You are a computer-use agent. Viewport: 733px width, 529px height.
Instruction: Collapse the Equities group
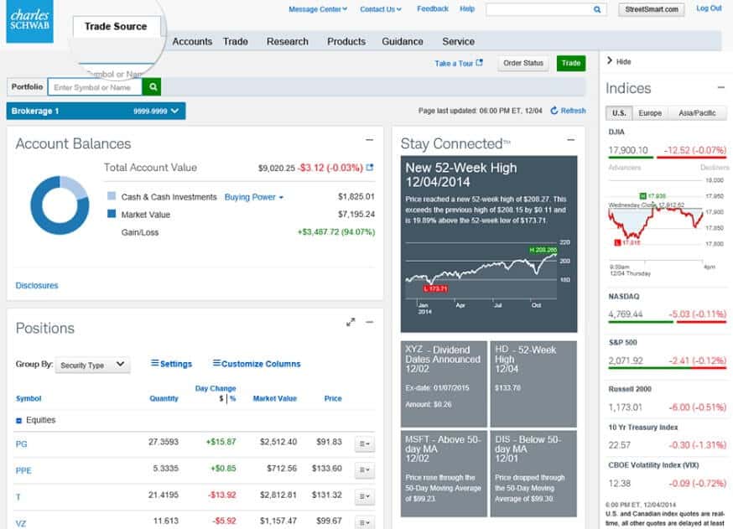18,421
